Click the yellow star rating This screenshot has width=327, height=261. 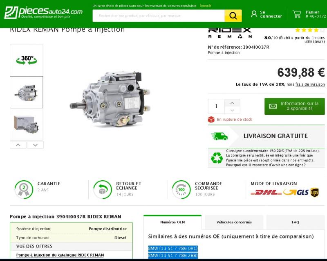click(310, 30)
